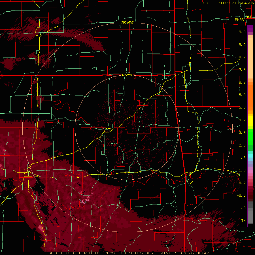Image resolution: width=255 pixels, height=255 pixels.
Task: Click the -0.5 value on color scale
Action: coord(241,195)
